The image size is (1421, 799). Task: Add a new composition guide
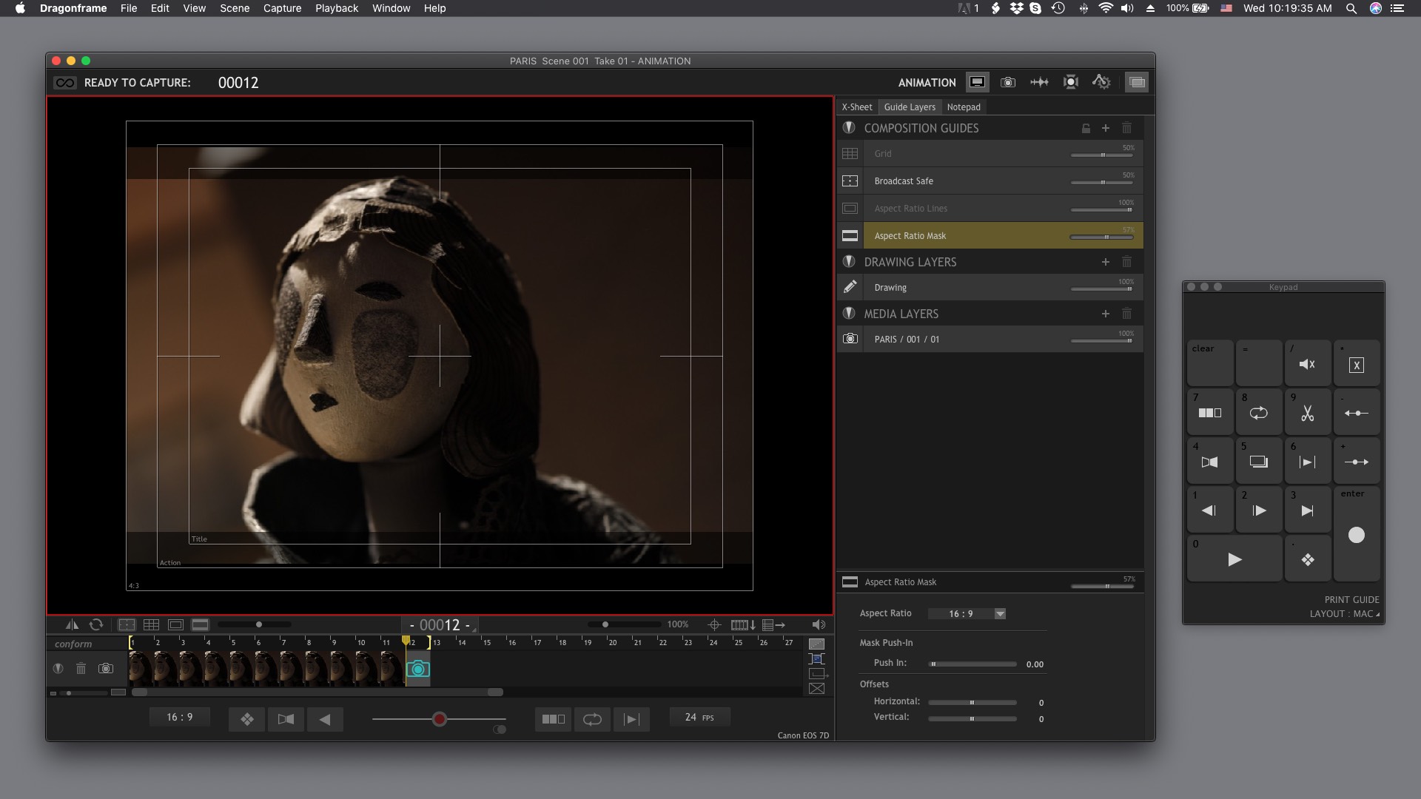click(x=1106, y=128)
